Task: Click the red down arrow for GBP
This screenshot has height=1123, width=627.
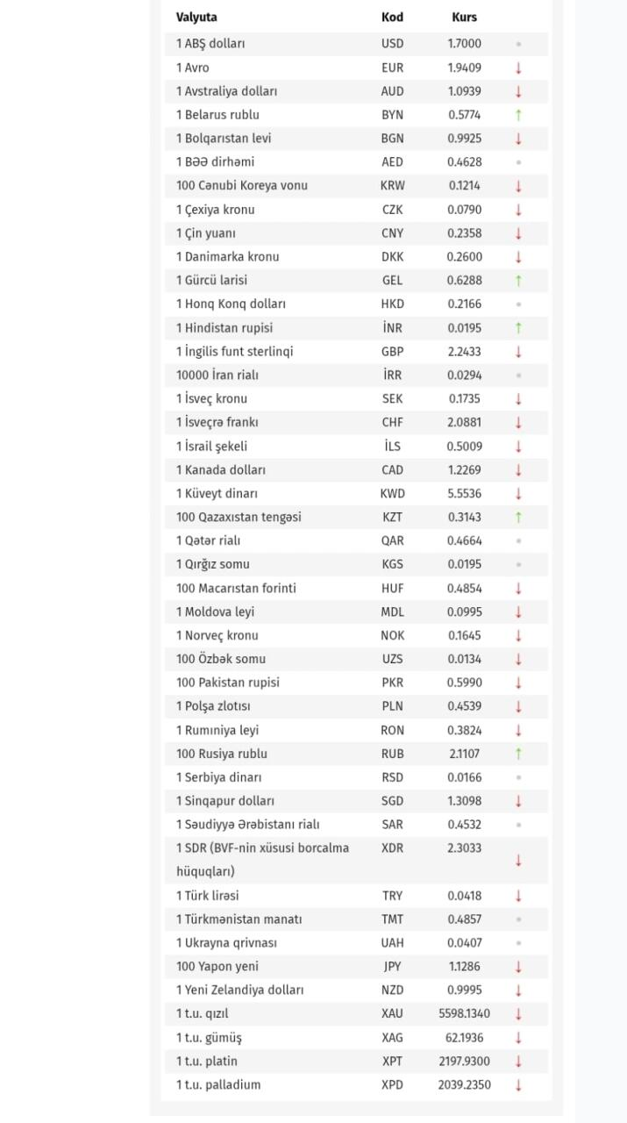Action: click(518, 352)
